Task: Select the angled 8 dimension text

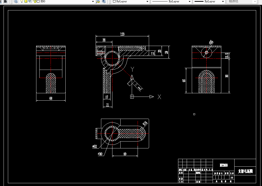Action: (x=139, y=88)
